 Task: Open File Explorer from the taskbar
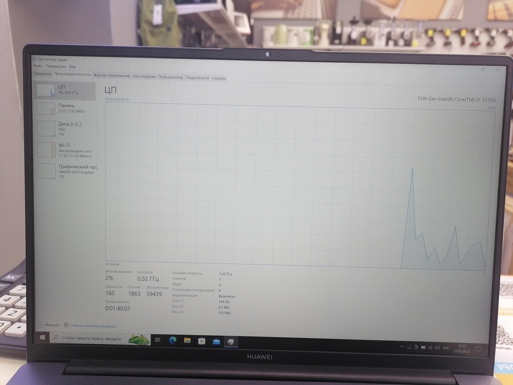(x=187, y=341)
